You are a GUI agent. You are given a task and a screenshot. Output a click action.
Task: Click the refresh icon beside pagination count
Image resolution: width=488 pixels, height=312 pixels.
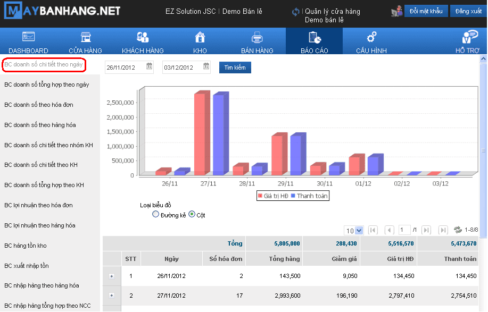click(x=458, y=230)
